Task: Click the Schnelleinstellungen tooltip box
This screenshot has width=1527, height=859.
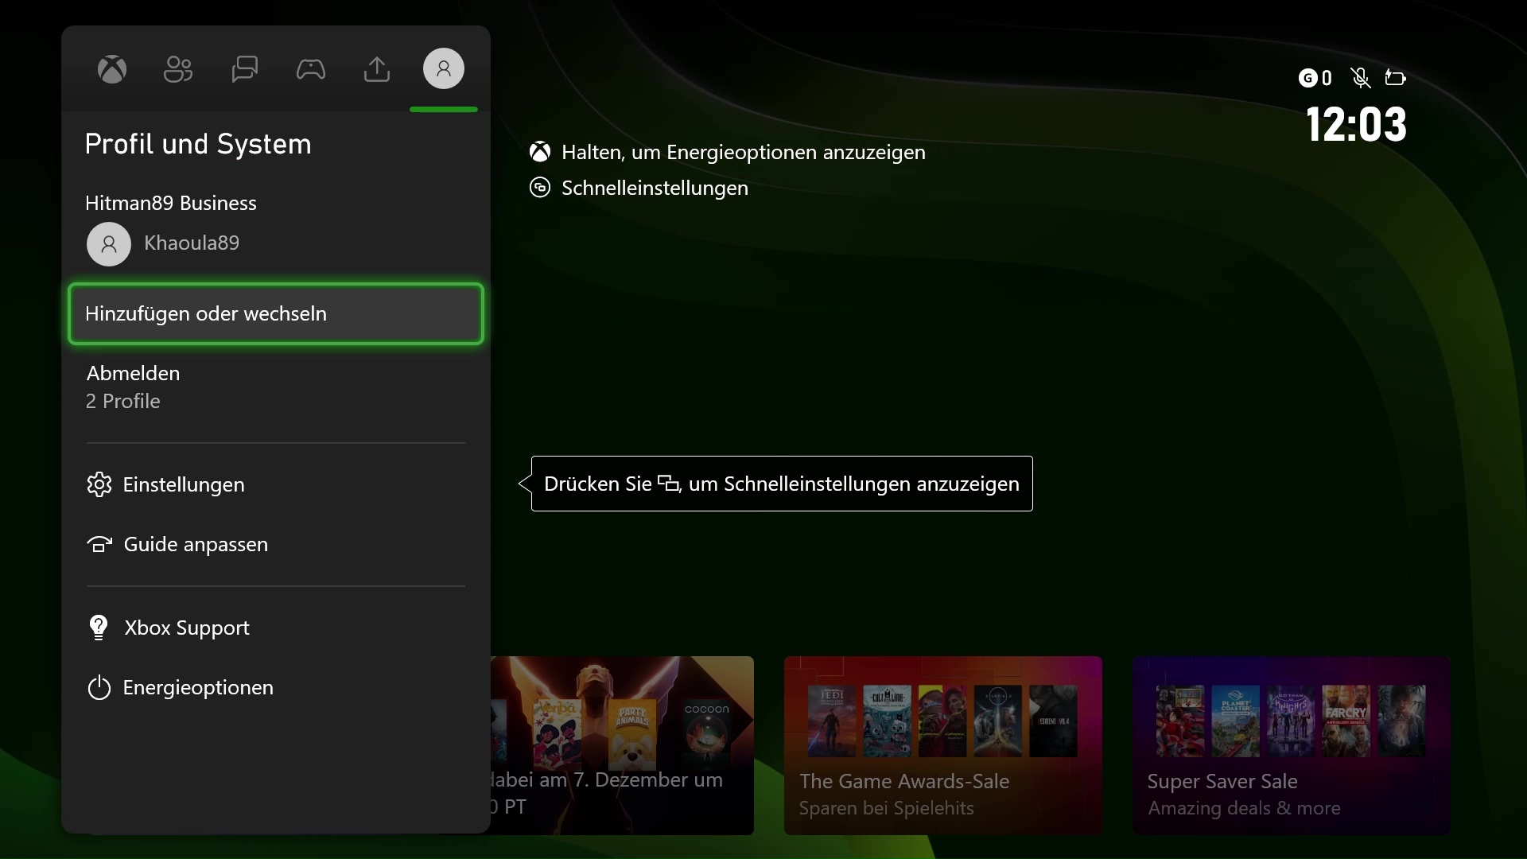Action: point(782,484)
